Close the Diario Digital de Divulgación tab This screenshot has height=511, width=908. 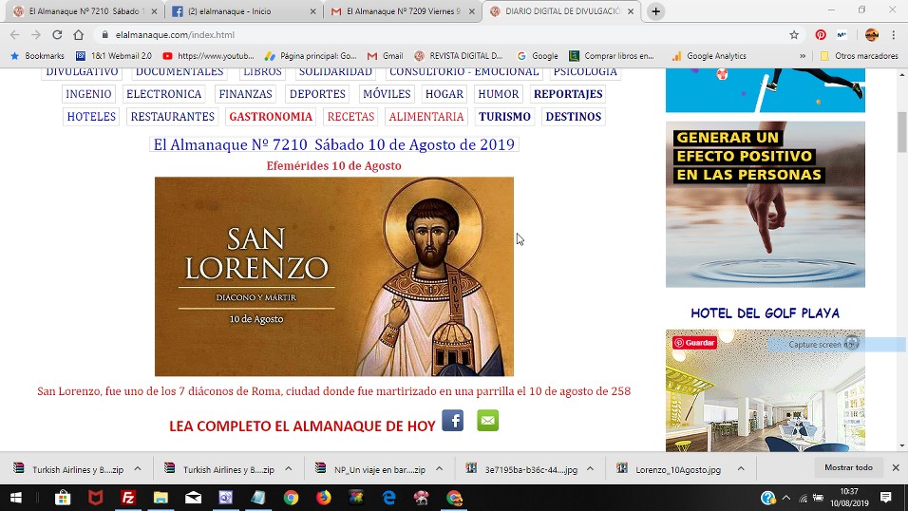click(631, 11)
